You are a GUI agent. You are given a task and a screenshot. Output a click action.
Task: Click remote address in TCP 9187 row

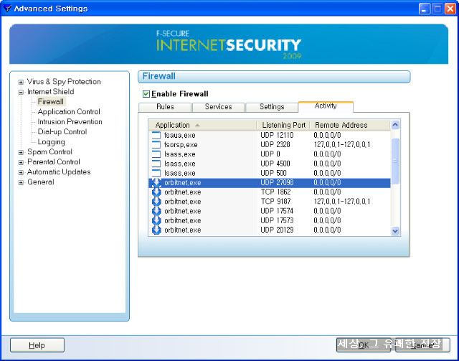point(342,201)
